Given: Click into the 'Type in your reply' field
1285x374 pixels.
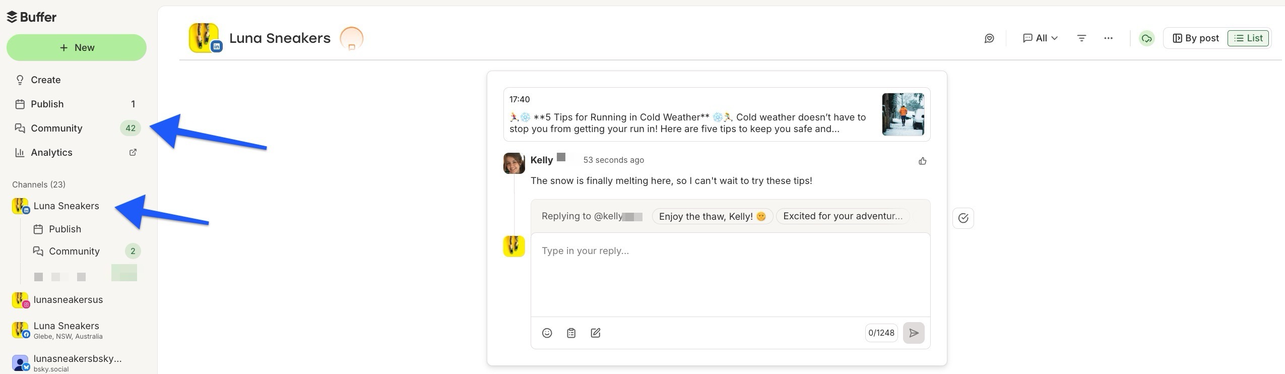Looking at the screenshot, I should (730, 275).
